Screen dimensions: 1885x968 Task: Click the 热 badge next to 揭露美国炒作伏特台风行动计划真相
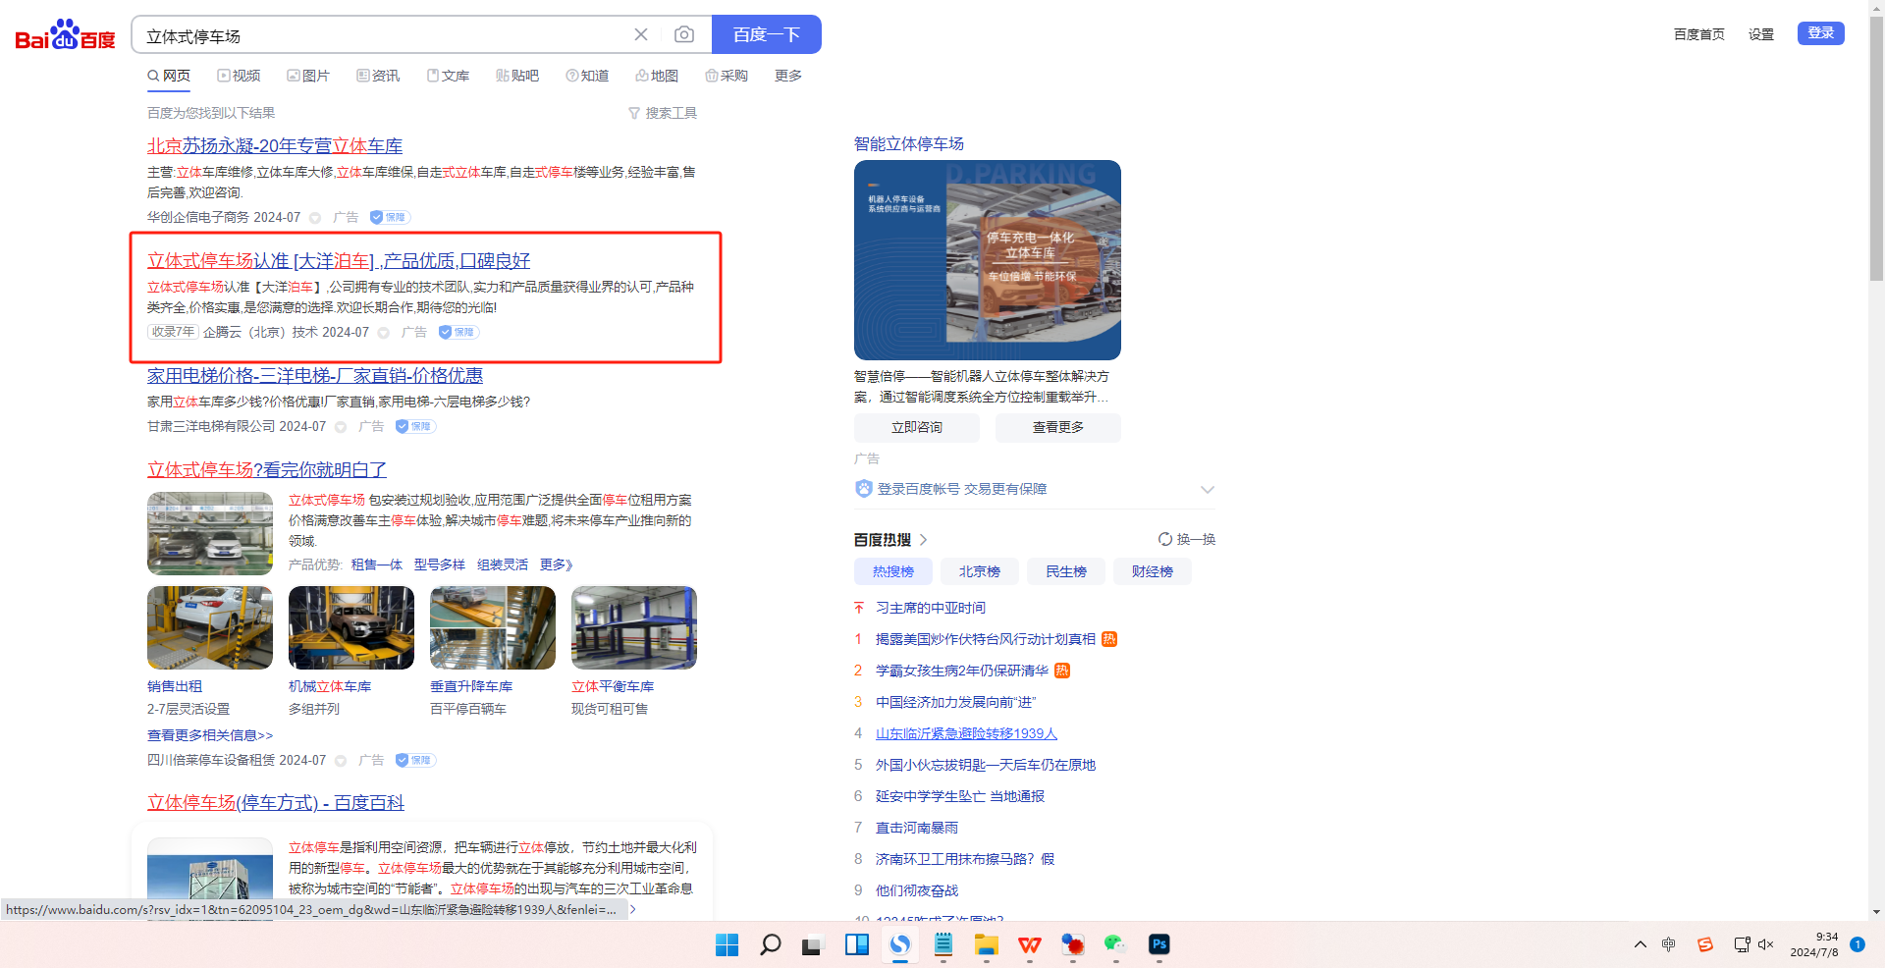[x=1109, y=639]
